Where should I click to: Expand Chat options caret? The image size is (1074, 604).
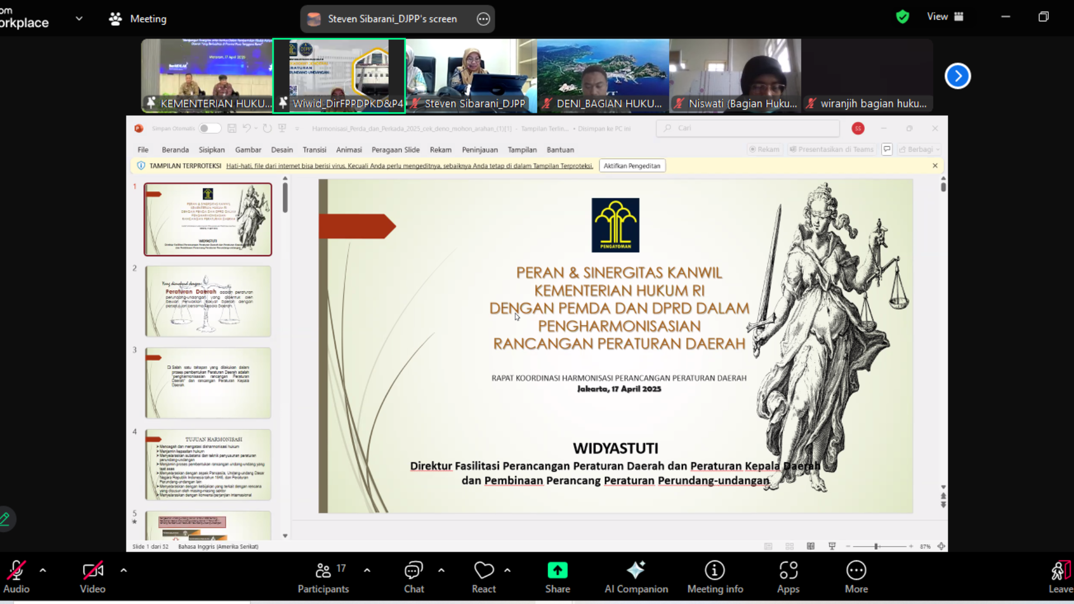coord(441,570)
